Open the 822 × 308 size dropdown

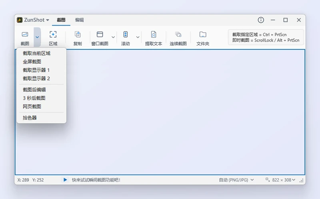pos(284,180)
